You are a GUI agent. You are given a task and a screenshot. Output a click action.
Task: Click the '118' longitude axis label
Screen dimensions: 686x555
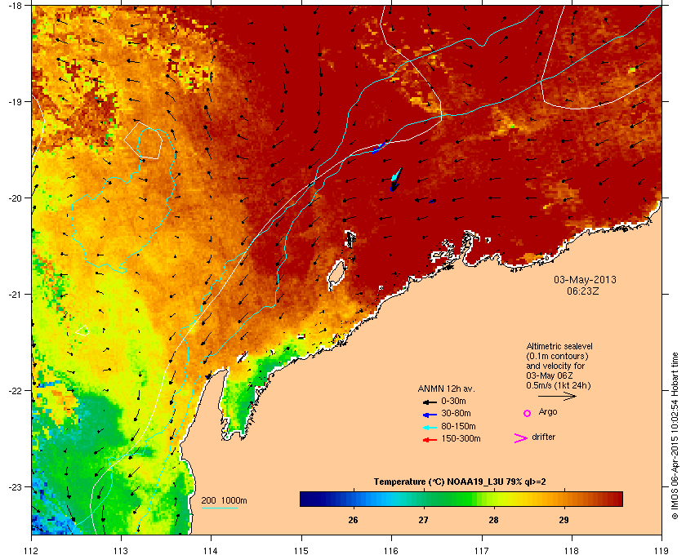click(x=572, y=550)
